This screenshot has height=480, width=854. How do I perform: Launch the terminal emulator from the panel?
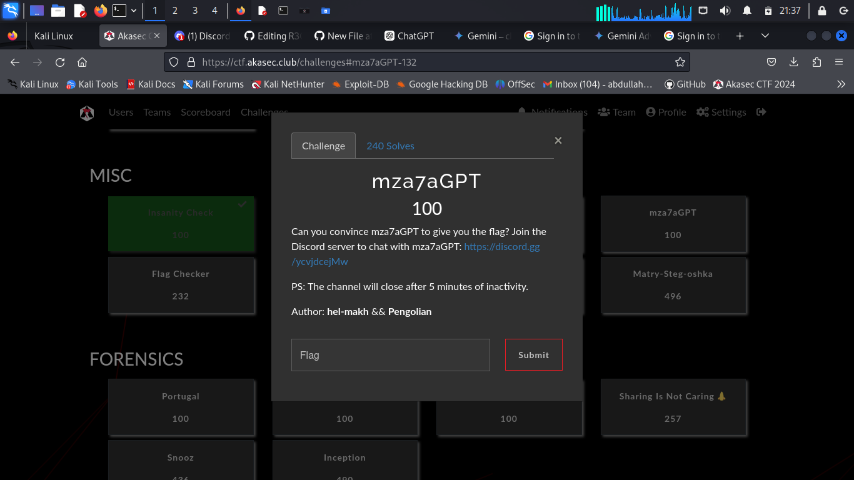click(119, 11)
